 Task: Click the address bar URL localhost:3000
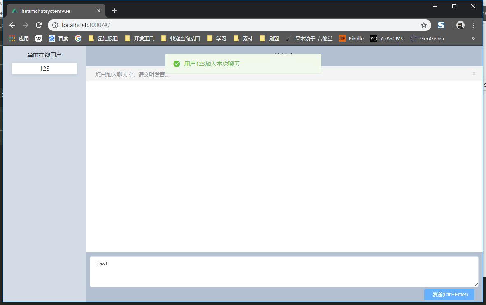[86, 25]
